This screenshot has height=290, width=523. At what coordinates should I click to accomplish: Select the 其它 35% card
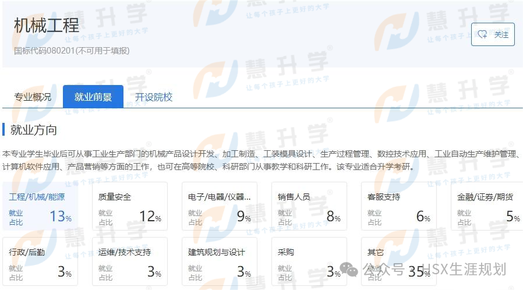pyautogui.click(x=399, y=261)
